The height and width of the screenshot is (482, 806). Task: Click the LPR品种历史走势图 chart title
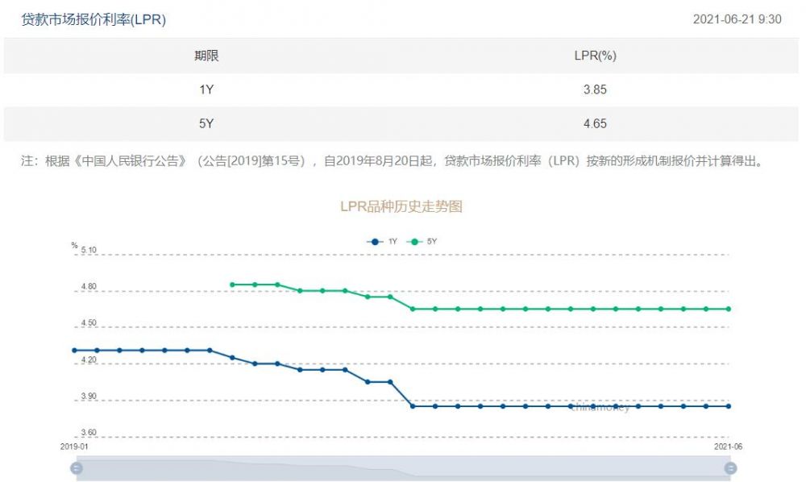pyautogui.click(x=401, y=206)
